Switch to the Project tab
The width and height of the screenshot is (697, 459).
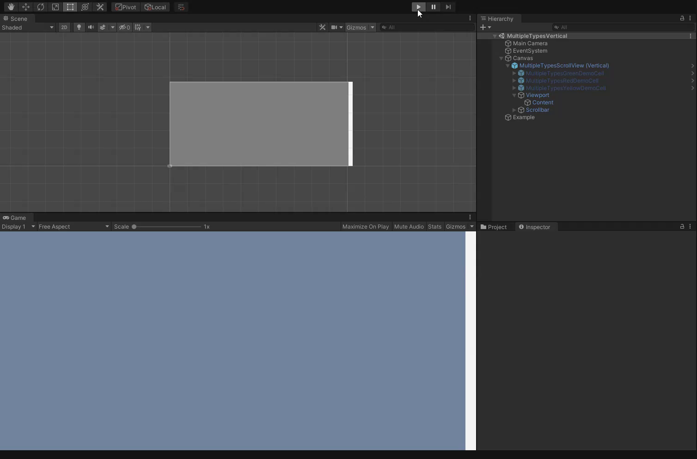[494, 227]
